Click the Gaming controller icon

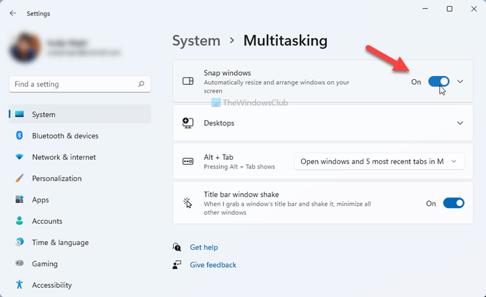click(x=19, y=264)
